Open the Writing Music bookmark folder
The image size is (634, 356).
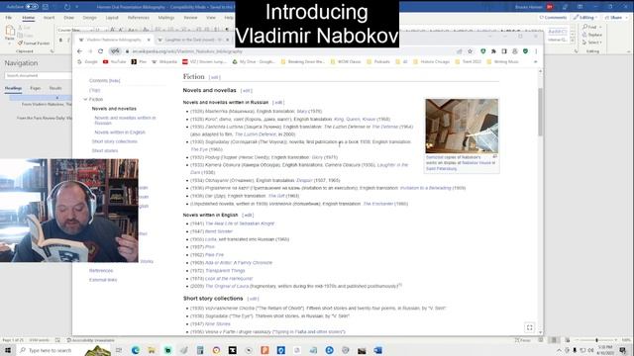point(502,61)
